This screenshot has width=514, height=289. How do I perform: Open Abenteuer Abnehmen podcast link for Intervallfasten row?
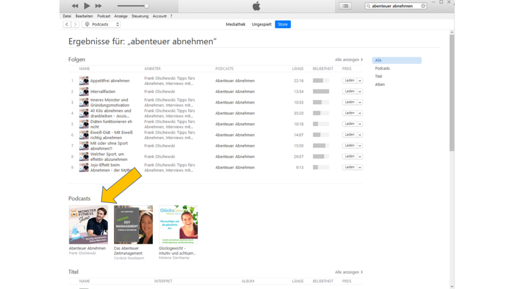pos(235,91)
